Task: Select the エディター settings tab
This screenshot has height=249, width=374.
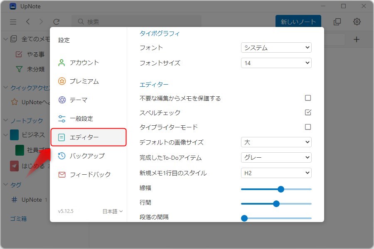Action: (89, 137)
